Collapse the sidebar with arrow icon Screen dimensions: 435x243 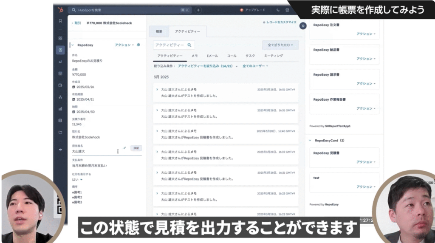(60, 150)
